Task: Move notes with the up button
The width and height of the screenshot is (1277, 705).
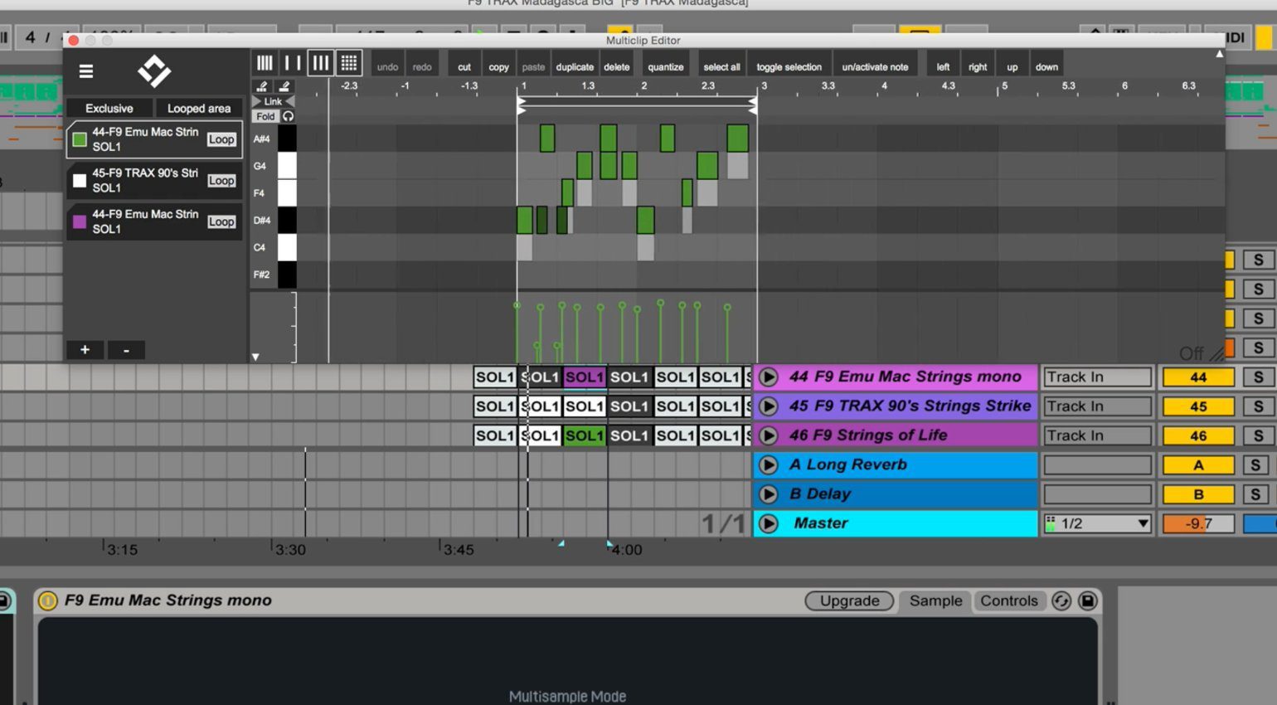Action: tap(1012, 67)
